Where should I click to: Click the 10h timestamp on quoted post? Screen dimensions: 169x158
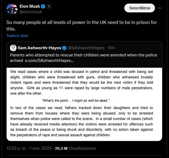111,48
